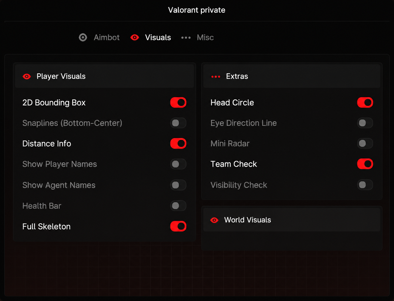Click the eye icon next to World Visuals
The width and height of the screenshot is (394, 301).
tap(214, 220)
